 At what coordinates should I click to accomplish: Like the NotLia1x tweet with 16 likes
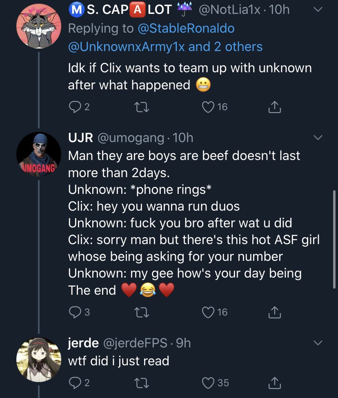209,107
